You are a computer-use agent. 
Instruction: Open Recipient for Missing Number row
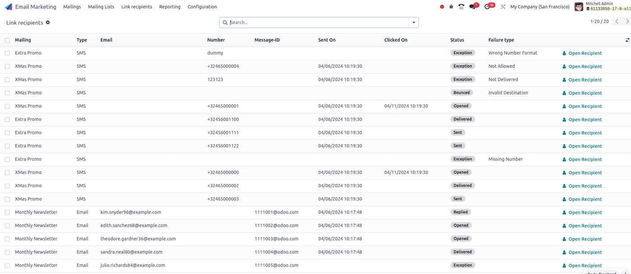pyautogui.click(x=582, y=159)
